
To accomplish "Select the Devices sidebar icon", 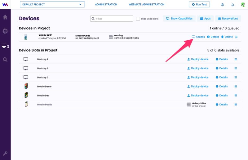I will click(x=5, y=46).
